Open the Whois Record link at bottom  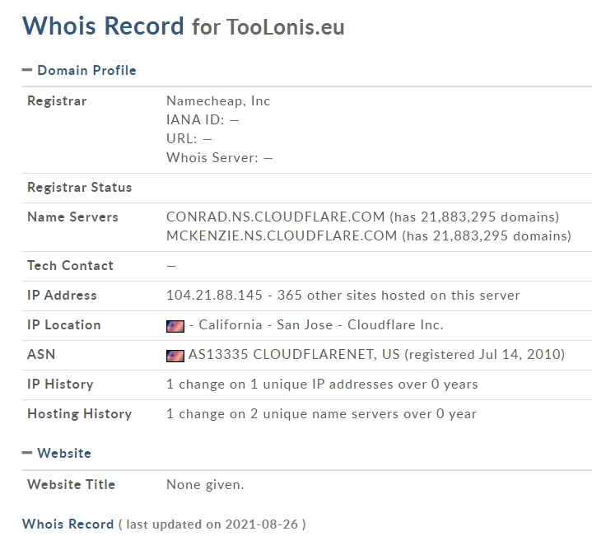tap(68, 524)
